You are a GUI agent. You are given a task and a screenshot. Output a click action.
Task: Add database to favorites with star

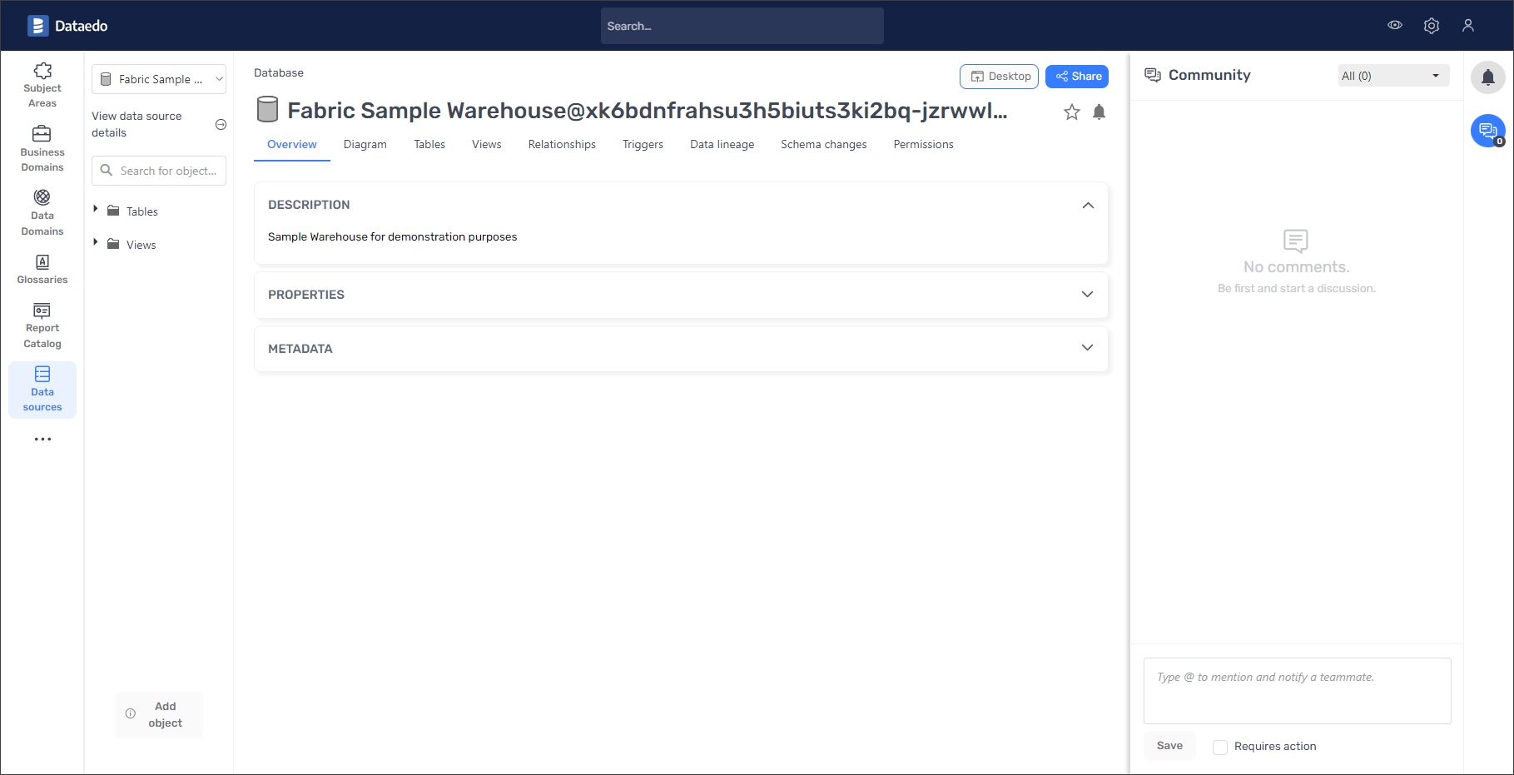(x=1072, y=112)
